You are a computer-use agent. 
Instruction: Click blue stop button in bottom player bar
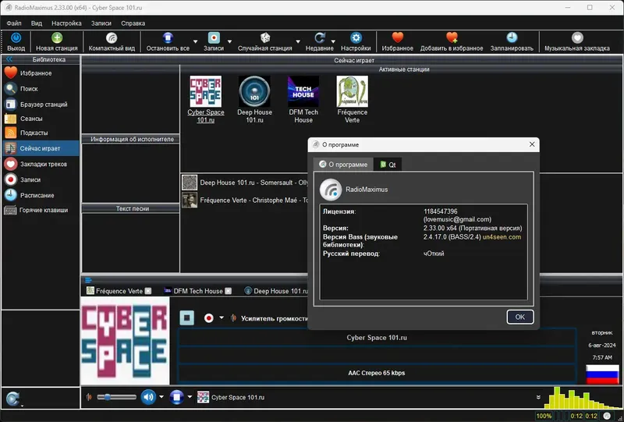177,397
